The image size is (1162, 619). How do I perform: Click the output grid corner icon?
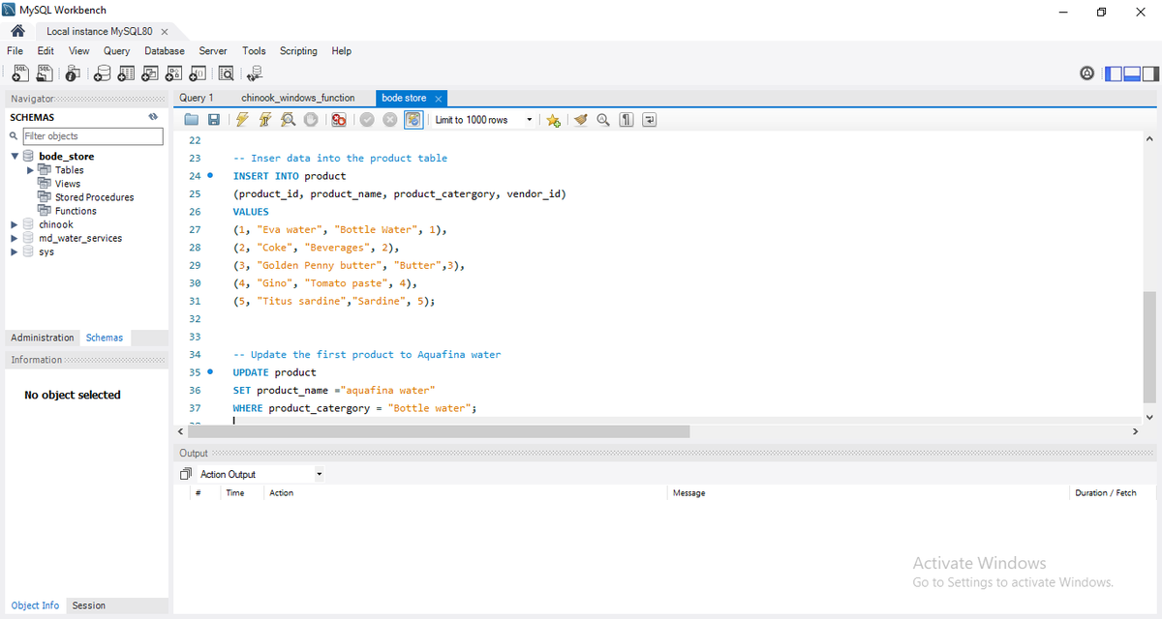pyautogui.click(x=186, y=474)
